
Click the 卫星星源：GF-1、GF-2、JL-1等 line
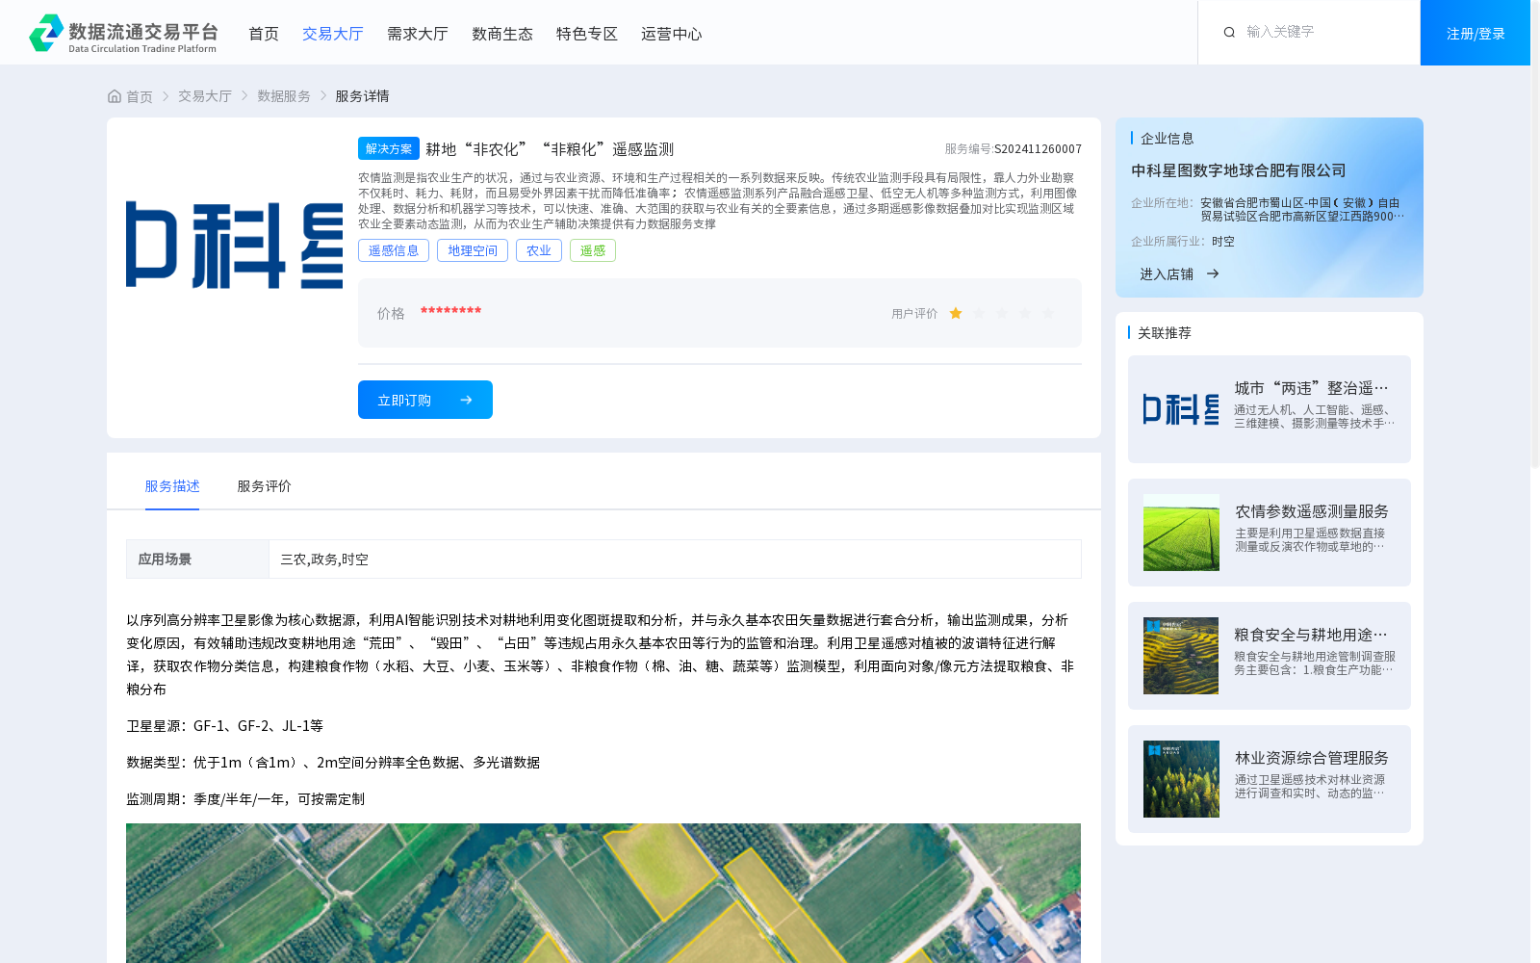(x=224, y=726)
